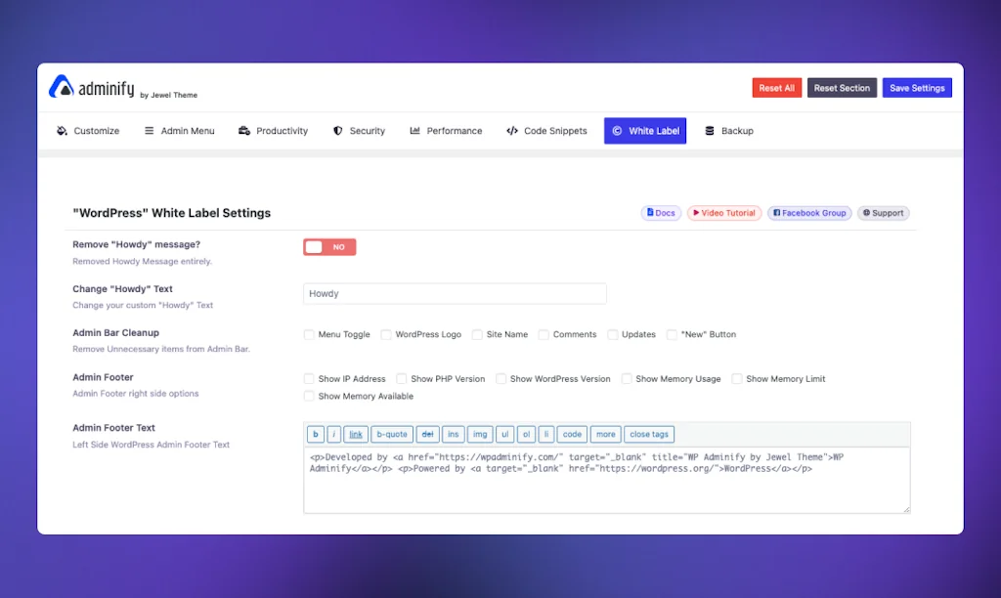Toggle the Remove Howdy message switch
This screenshot has height=598, width=1001.
329,246
